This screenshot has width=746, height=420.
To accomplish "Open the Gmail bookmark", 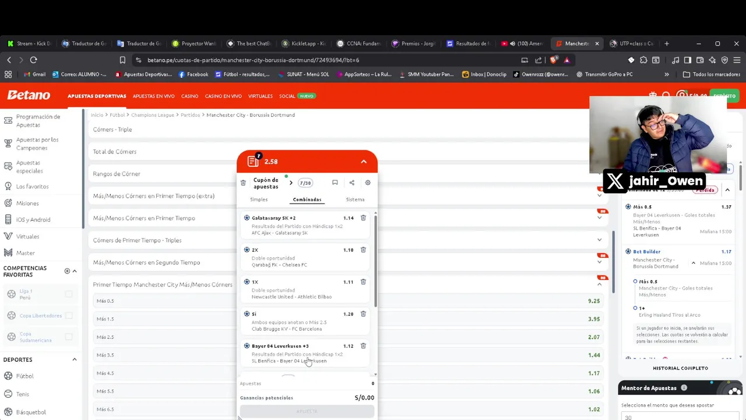I will coord(34,75).
